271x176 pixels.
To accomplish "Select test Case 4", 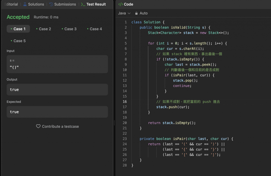I will 94,29.
